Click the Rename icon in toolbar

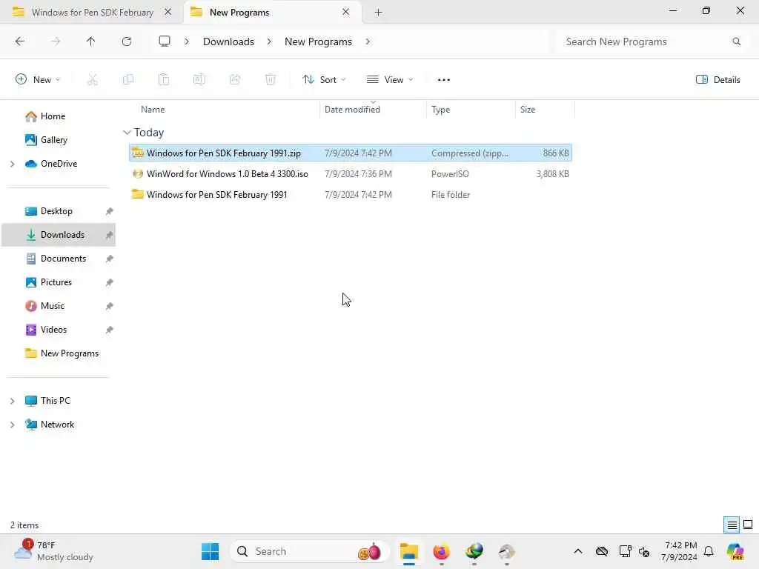coord(199,80)
